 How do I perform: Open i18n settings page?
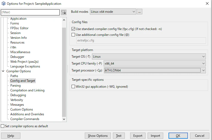click(13, 47)
